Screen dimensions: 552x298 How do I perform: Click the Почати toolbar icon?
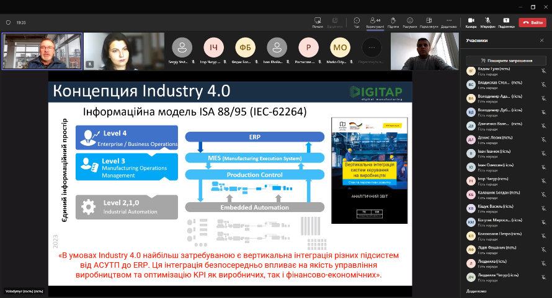coord(318,22)
